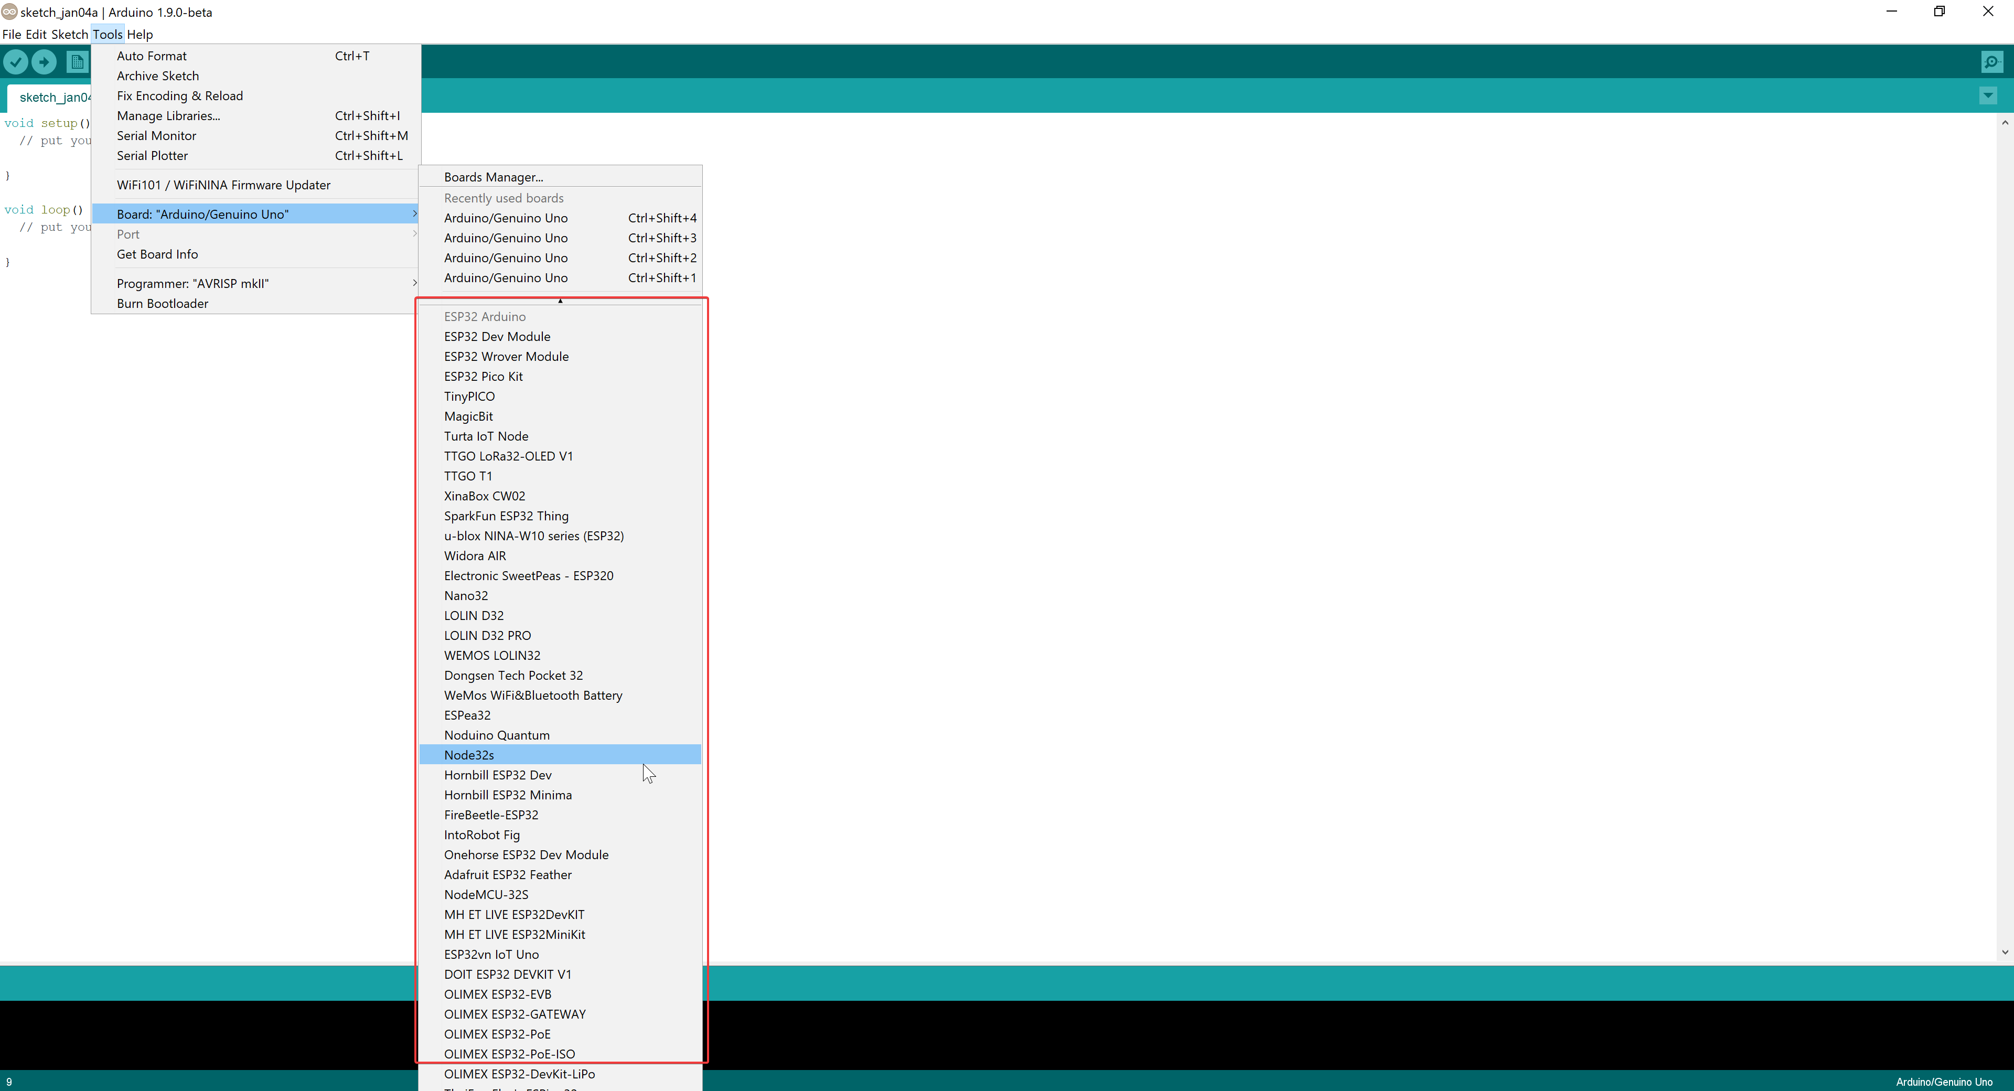Image resolution: width=2014 pixels, height=1091 pixels.
Task: Open the Edit menu
Action: (x=36, y=35)
